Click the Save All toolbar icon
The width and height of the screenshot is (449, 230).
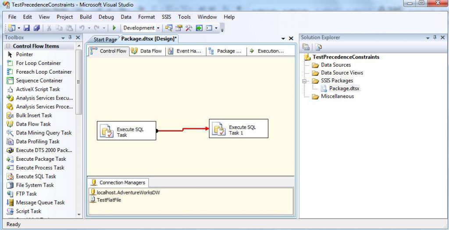[36, 28]
